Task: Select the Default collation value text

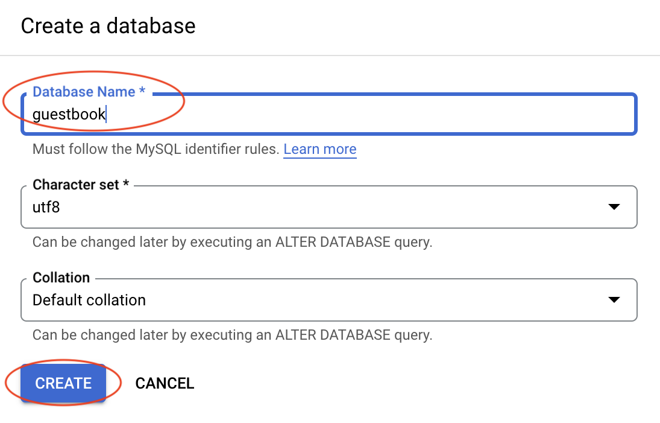Action: click(89, 300)
